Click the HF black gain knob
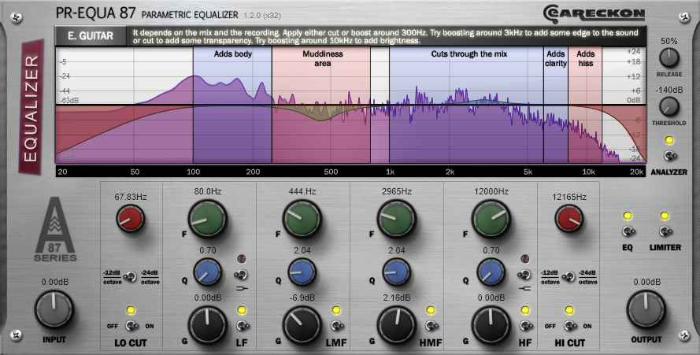 (491, 324)
